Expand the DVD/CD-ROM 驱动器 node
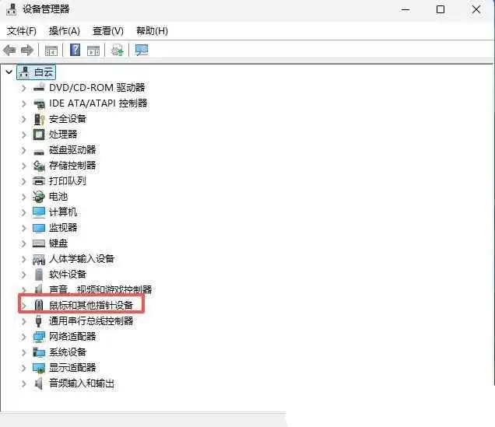Viewport: 495px width, 427px height. click(x=23, y=88)
